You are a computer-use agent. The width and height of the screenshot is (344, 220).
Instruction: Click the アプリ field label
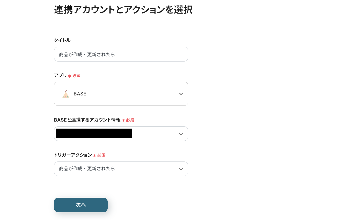point(60,75)
